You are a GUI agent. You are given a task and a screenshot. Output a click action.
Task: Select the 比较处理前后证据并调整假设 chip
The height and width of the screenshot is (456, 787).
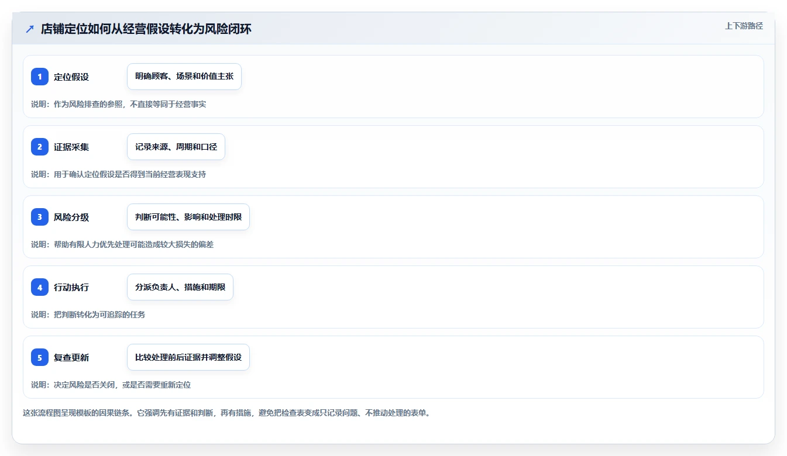point(188,357)
